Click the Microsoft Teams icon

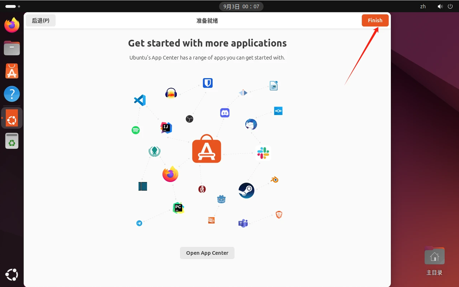[x=243, y=223]
